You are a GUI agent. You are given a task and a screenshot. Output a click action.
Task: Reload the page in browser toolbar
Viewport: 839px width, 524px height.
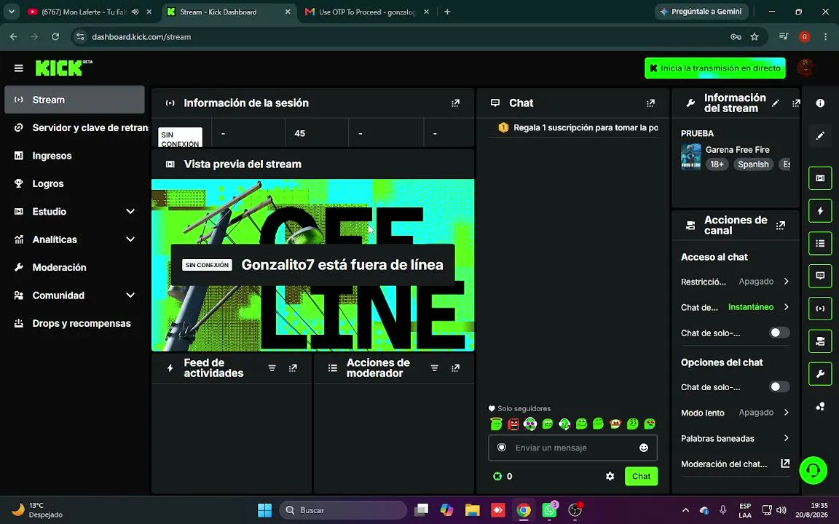point(55,36)
